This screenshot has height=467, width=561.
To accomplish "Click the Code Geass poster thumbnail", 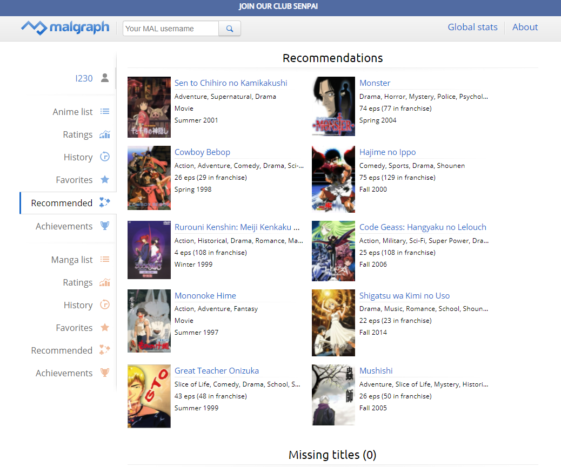I will [333, 251].
